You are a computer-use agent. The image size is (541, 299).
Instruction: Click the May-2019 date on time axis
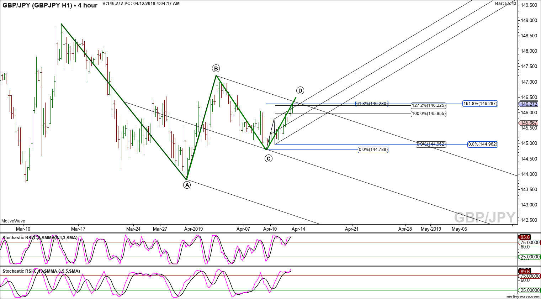tap(431, 229)
